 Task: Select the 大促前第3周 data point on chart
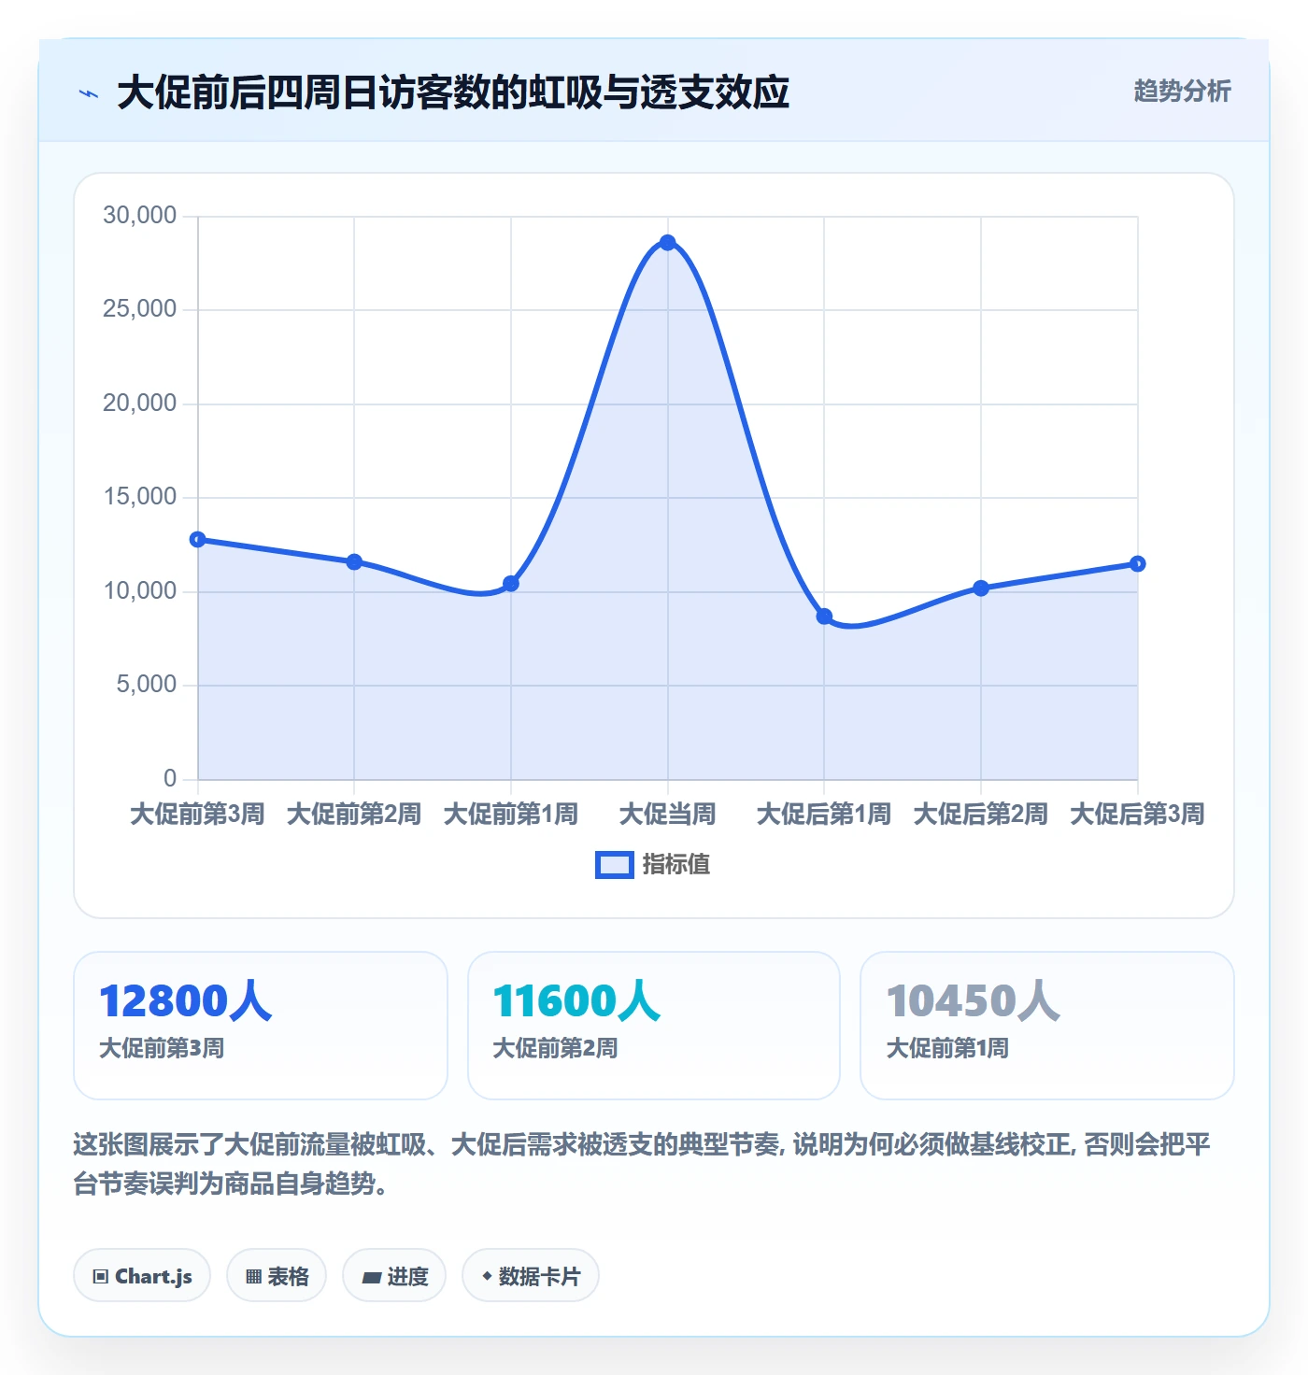[198, 539]
